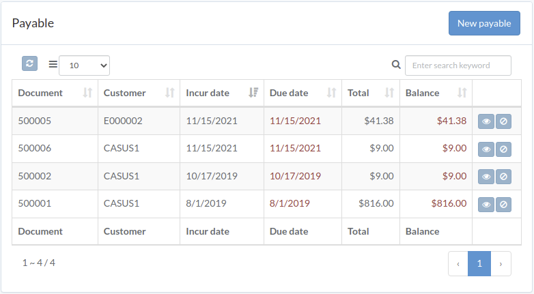534x294 pixels.
Task: Click footer Document column label
Action: (x=40, y=231)
